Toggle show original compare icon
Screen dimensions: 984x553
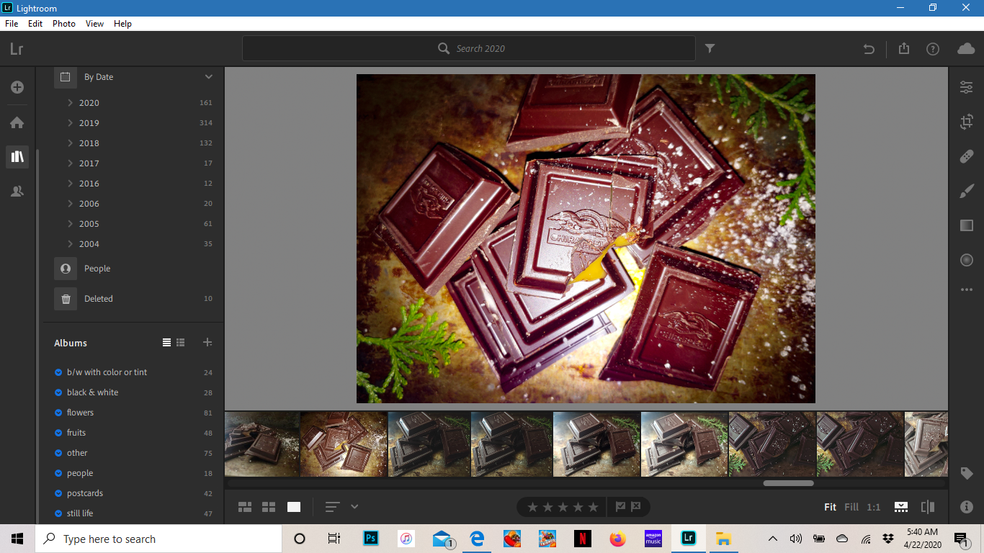(928, 507)
